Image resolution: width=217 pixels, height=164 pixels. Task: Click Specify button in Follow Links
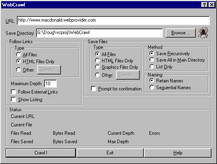pos(49,70)
